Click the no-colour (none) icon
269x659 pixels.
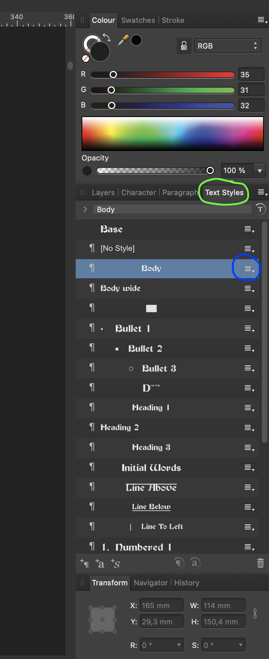pyautogui.click(x=86, y=59)
